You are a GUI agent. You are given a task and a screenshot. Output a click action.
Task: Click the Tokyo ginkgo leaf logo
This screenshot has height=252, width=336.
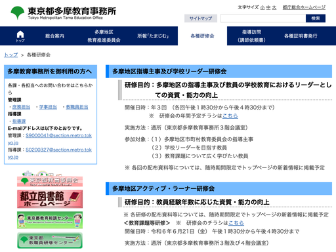18,12
